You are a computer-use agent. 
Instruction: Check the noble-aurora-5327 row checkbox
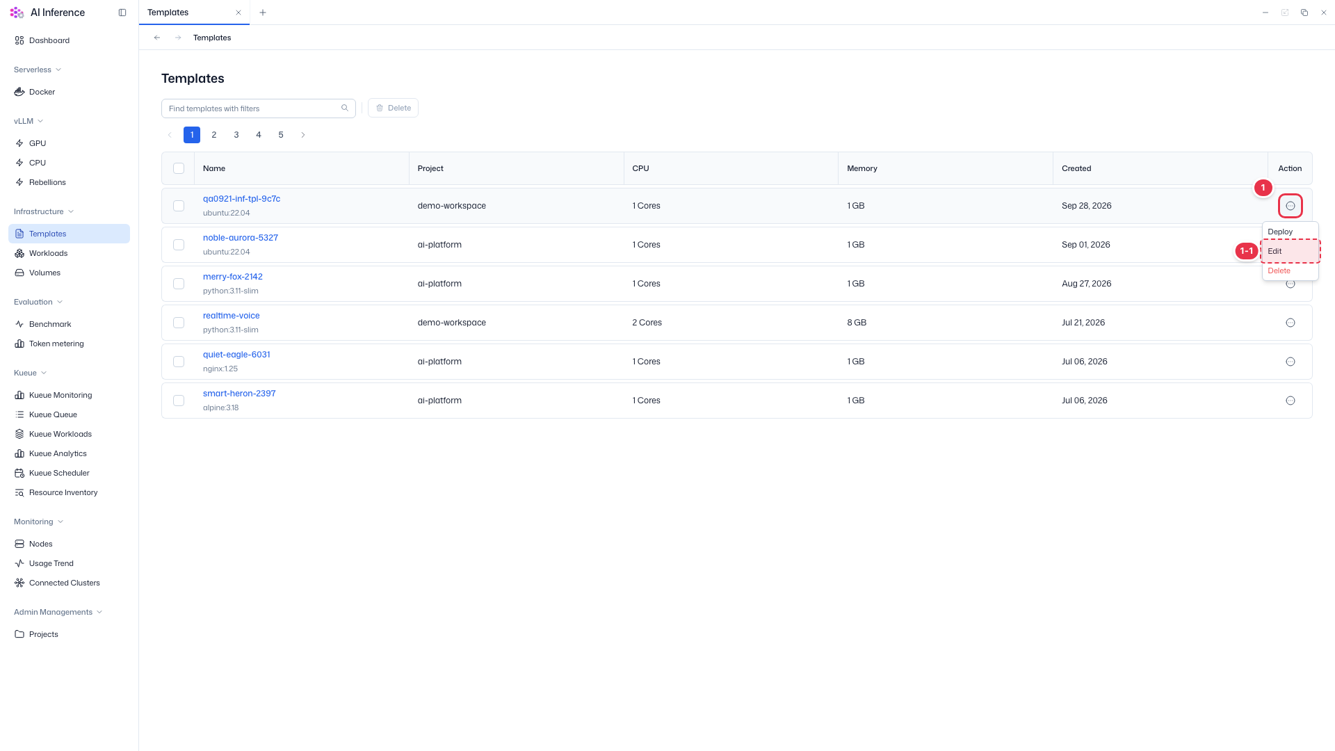pos(179,245)
